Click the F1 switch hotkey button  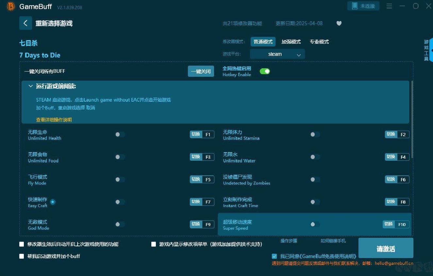coord(202,134)
